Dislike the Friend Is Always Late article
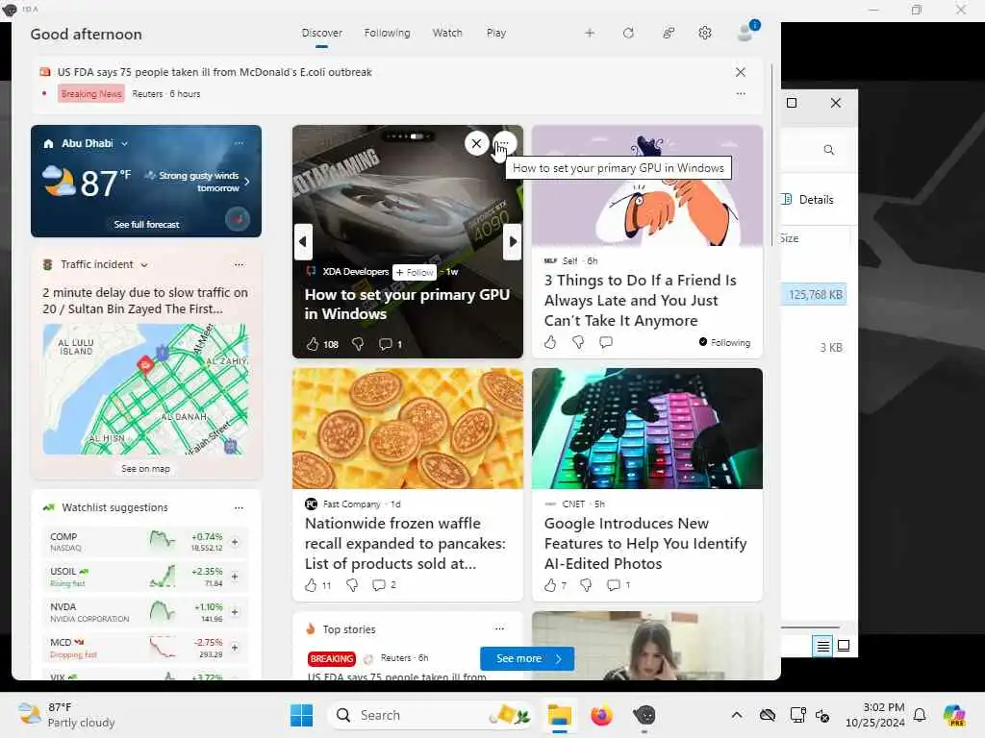Image resolution: width=985 pixels, height=738 pixels. click(x=578, y=342)
